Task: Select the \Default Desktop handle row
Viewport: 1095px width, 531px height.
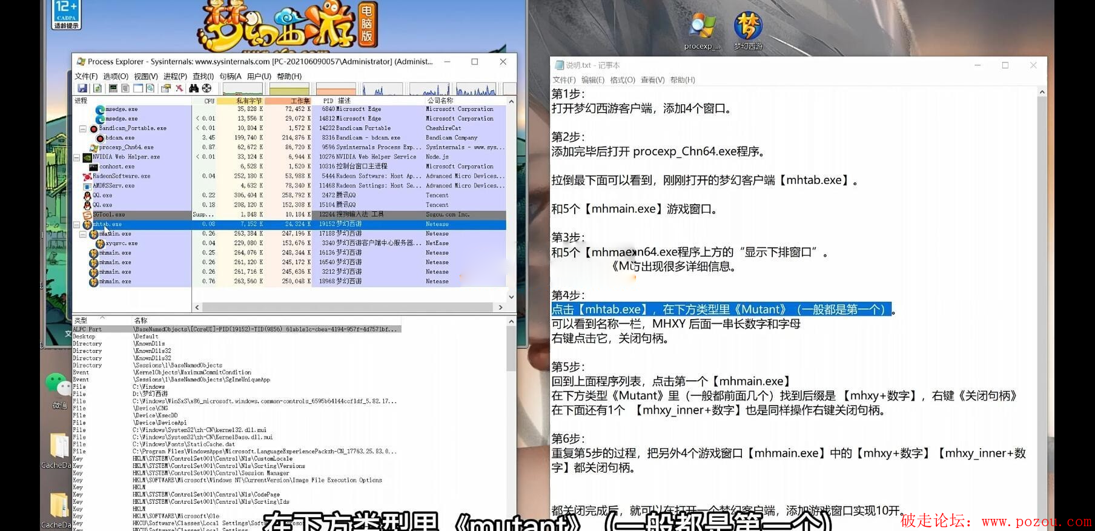Action: coord(236,337)
